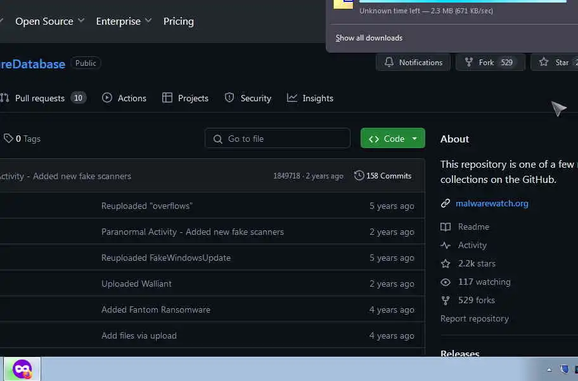Open the Releases heading
This screenshot has height=381, width=578.
(x=459, y=353)
